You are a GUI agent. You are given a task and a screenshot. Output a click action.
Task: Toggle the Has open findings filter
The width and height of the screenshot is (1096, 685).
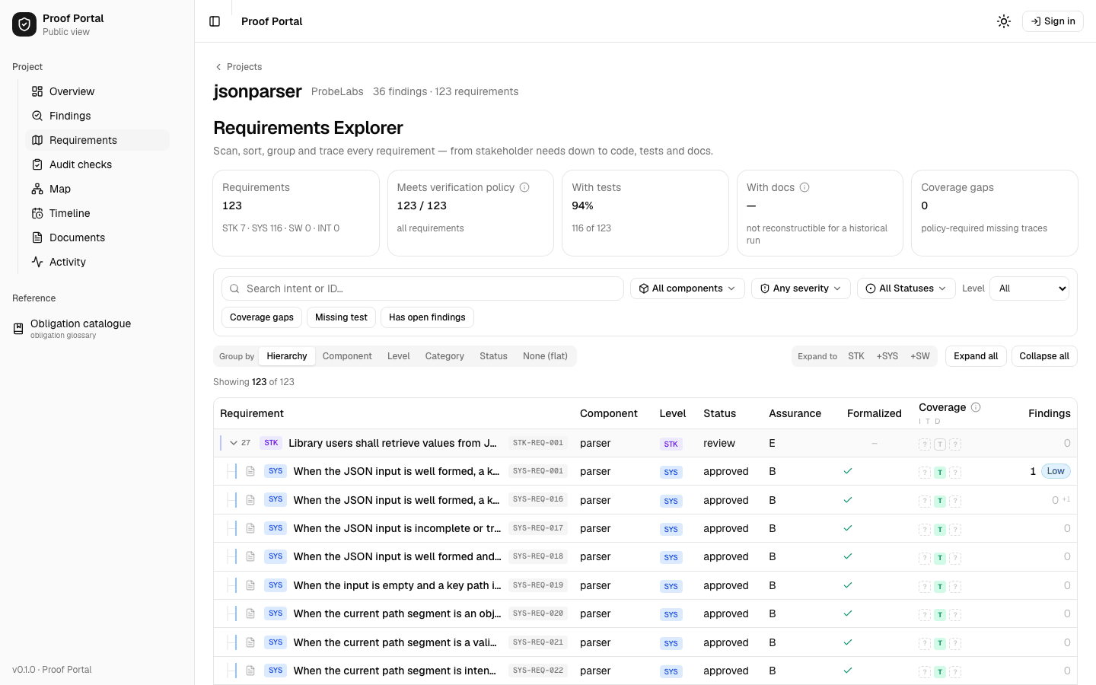click(x=427, y=317)
